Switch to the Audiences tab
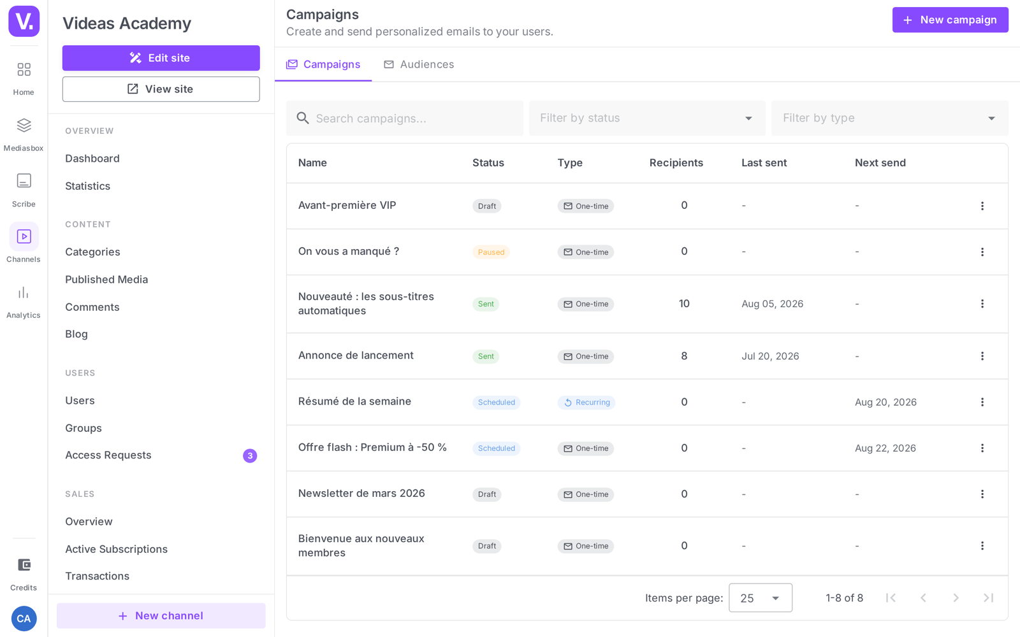Screen dimensions: 1020x637 point(419,64)
